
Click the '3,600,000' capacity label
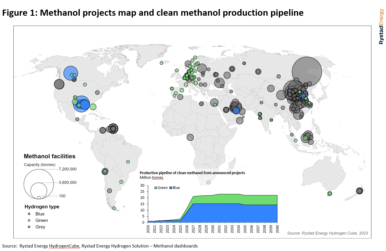coord(68,183)
